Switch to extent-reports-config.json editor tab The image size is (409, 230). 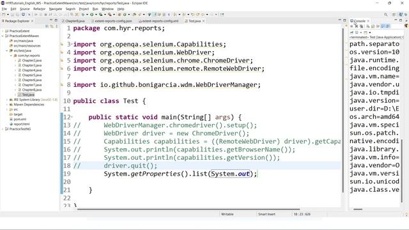tap(112, 21)
